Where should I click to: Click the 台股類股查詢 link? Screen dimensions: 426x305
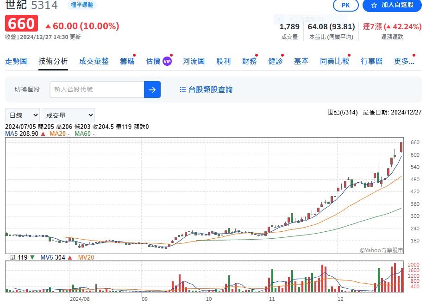(210, 89)
